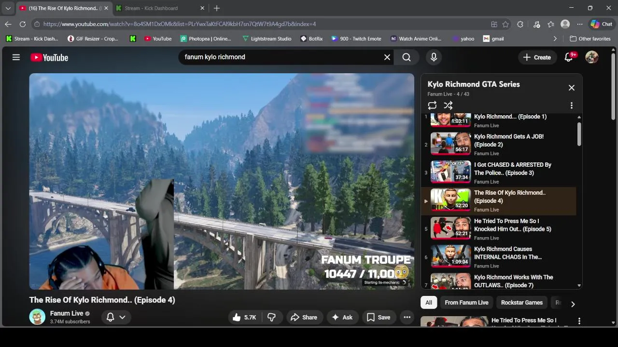Open the gmail bookmark
Viewport: 618px width, 347px height.
point(493,39)
